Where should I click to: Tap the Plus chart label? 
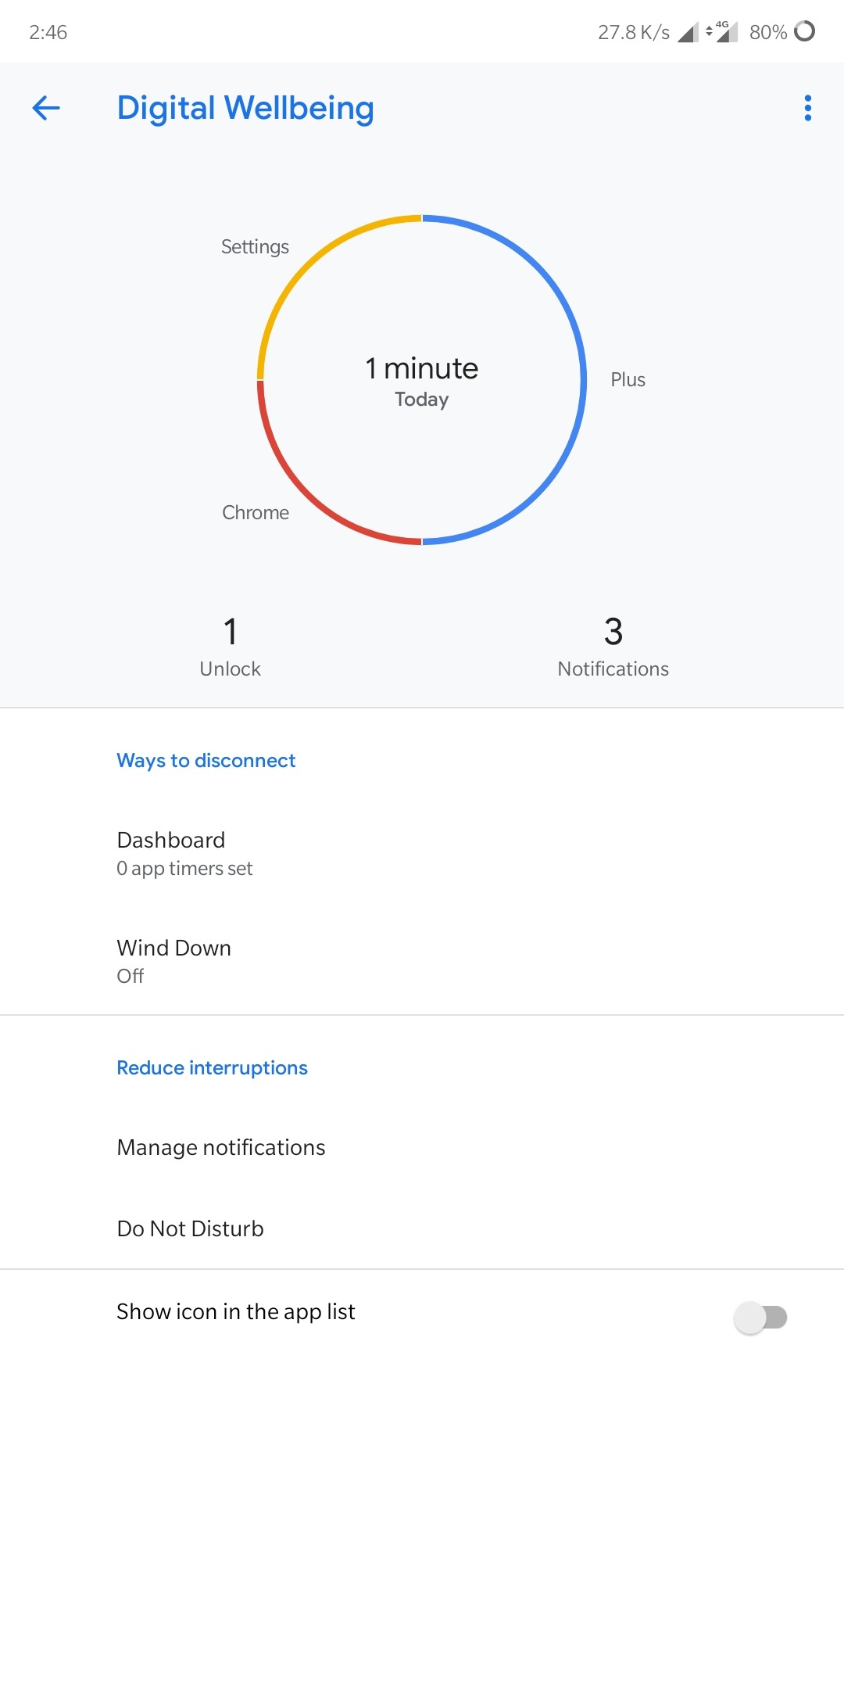click(628, 380)
